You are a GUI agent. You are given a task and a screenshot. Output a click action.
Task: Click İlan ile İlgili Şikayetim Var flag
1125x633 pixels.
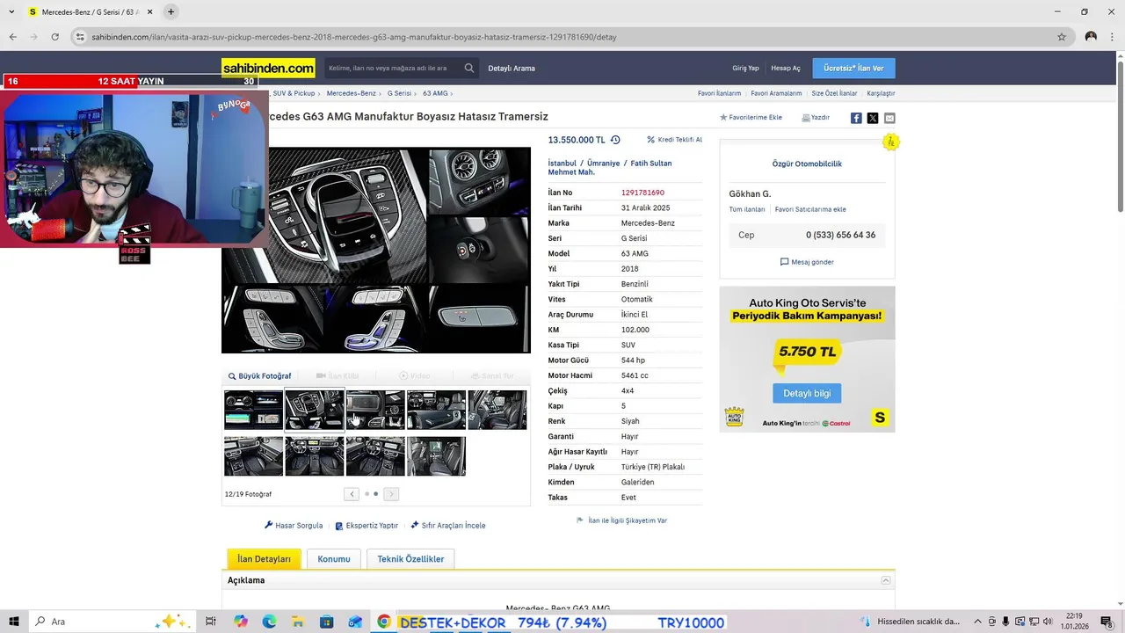pyautogui.click(x=621, y=520)
